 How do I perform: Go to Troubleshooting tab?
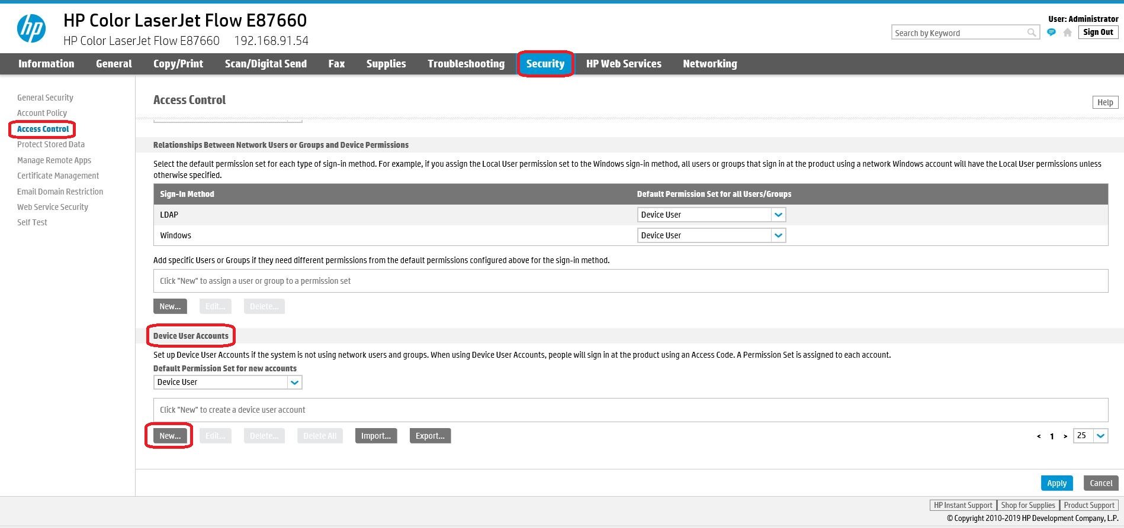pos(466,64)
